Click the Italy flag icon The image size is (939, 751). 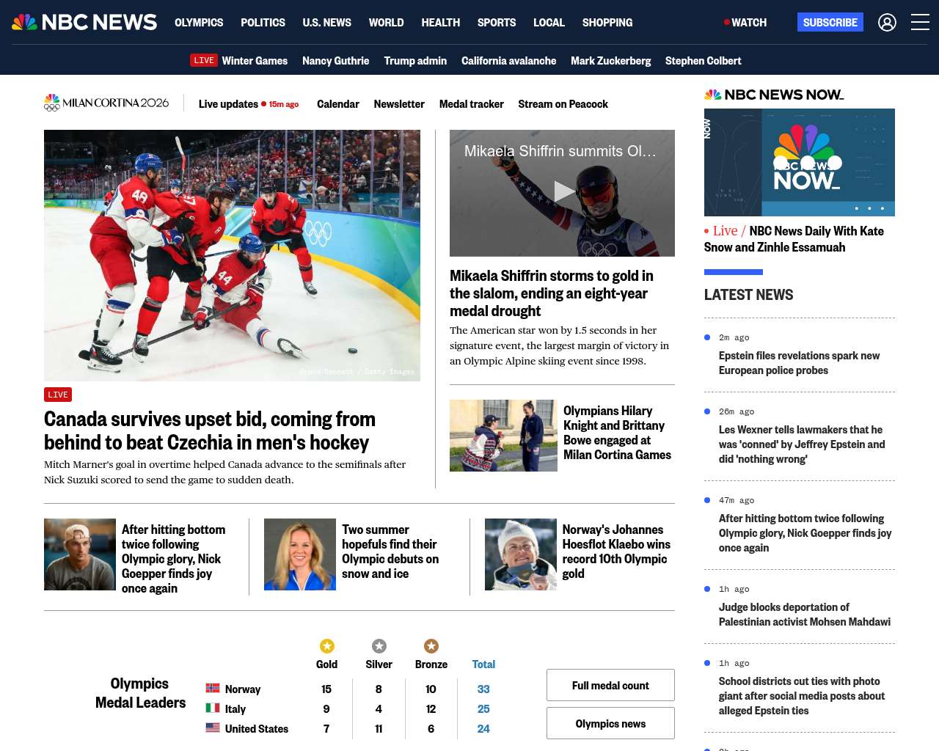coord(213,708)
